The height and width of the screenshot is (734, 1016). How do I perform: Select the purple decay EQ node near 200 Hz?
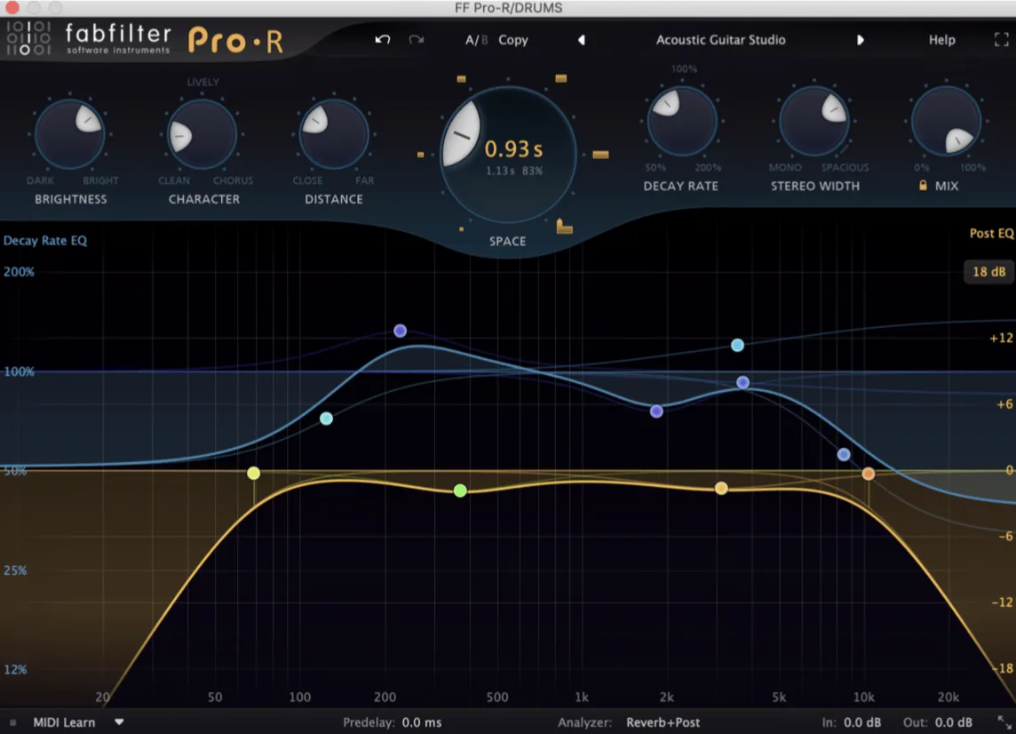coord(401,331)
